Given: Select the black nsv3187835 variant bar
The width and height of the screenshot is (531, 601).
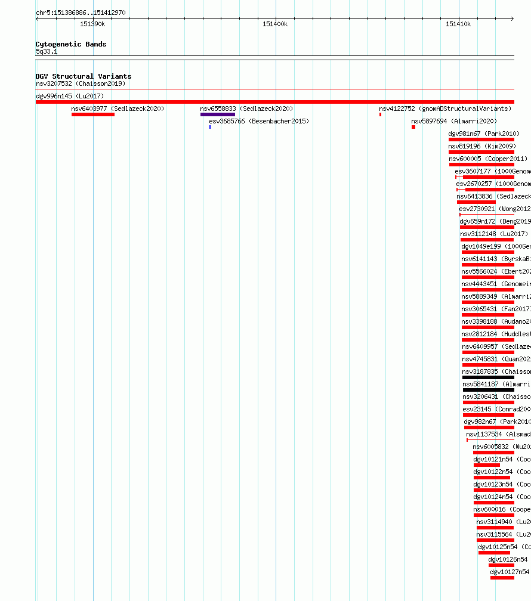Looking at the screenshot, I should [x=488, y=377].
